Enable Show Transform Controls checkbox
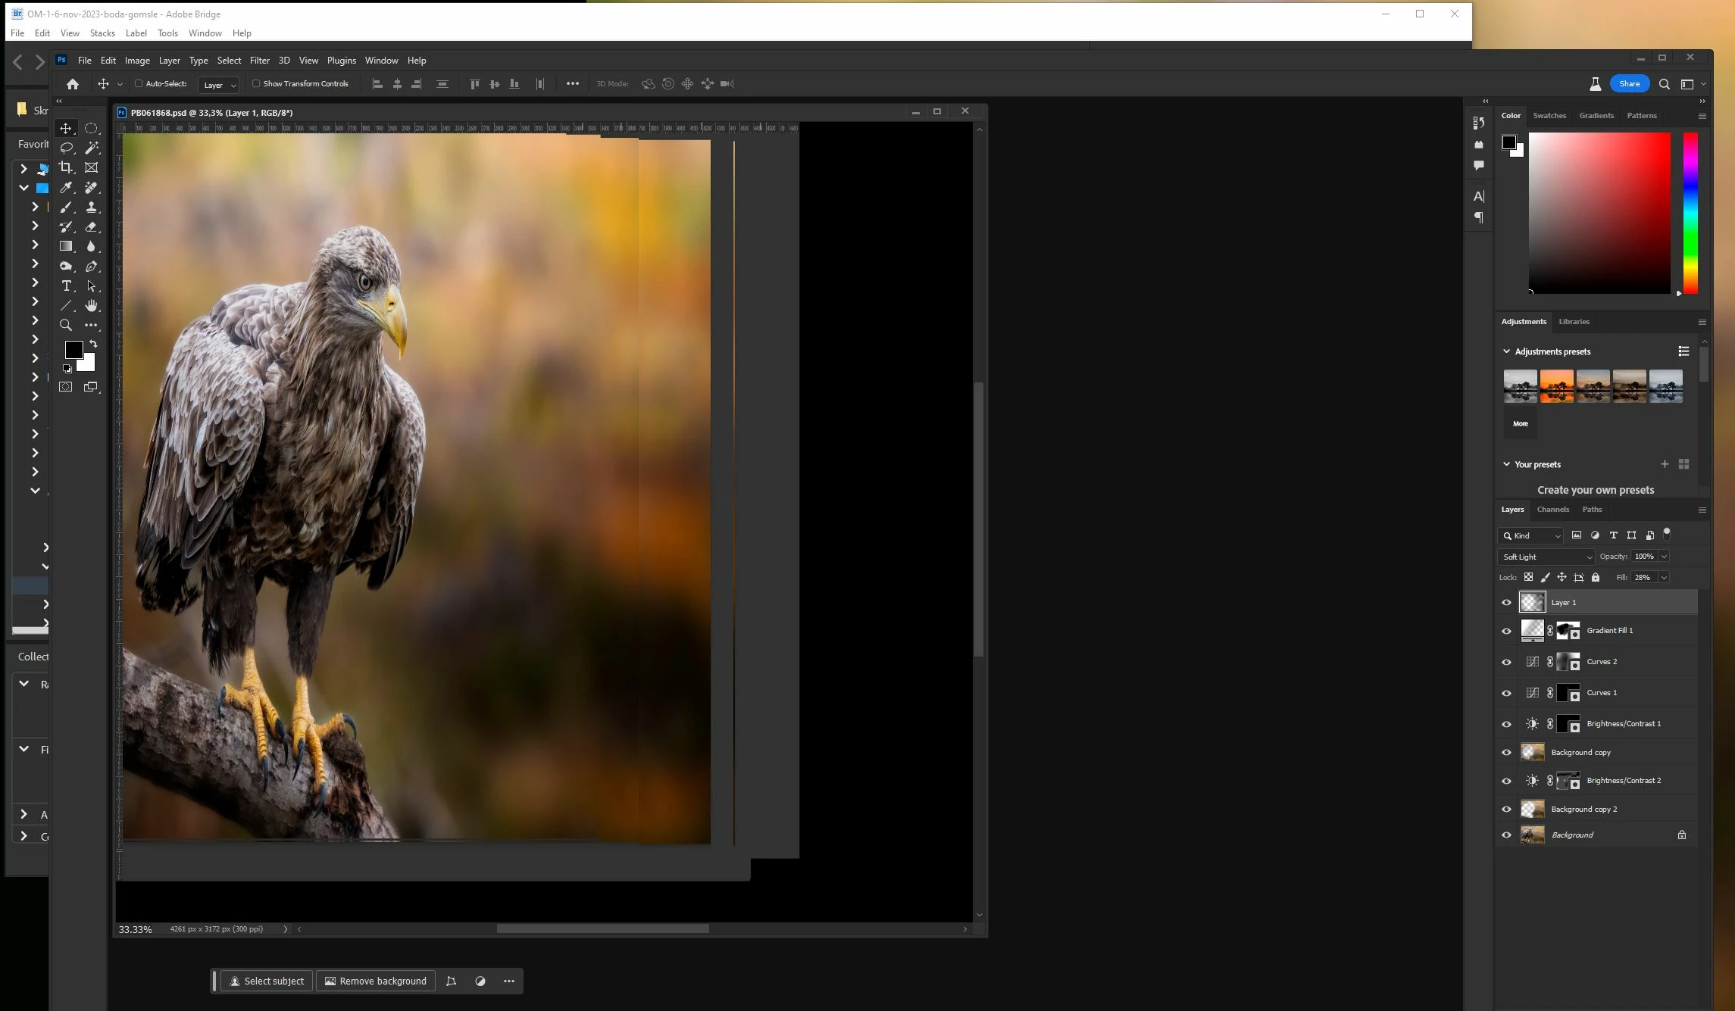 [x=256, y=84]
